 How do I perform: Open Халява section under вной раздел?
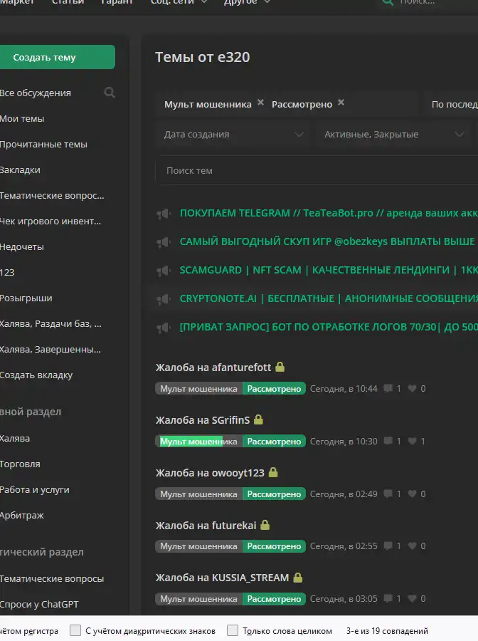[x=15, y=438]
